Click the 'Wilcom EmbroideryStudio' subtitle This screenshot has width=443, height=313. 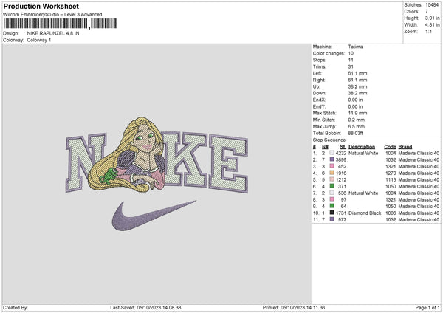[x=52, y=15]
